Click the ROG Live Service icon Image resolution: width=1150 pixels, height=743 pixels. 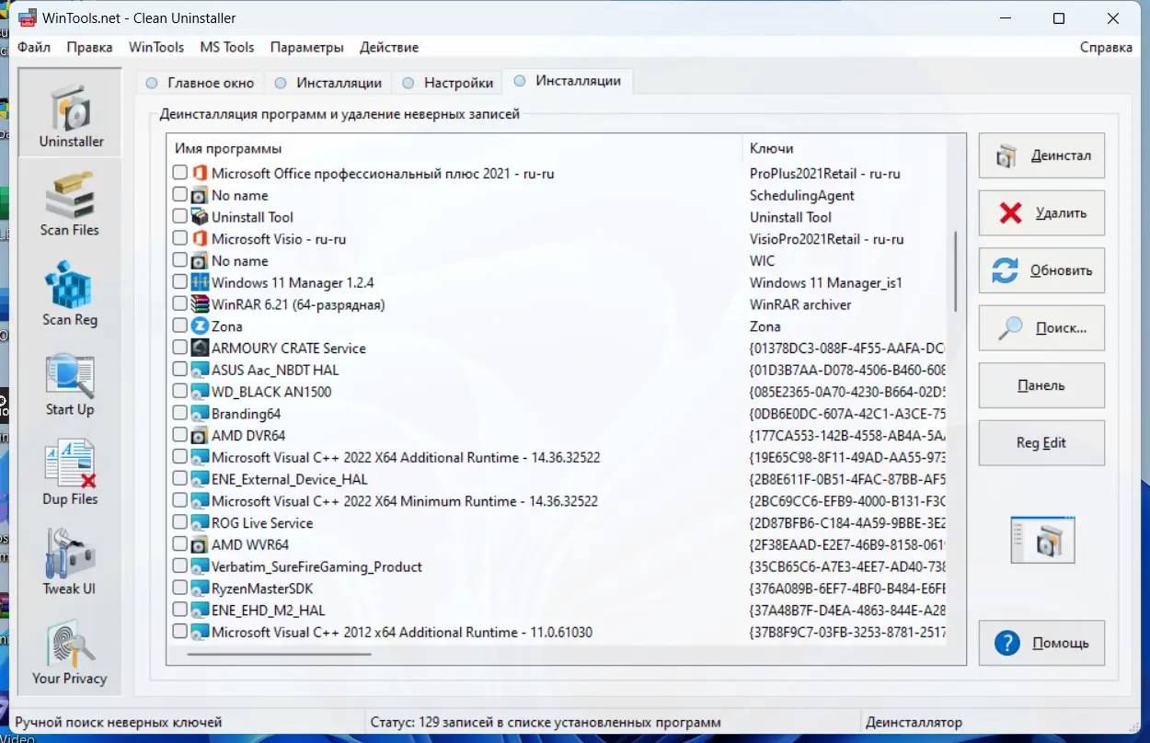coord(200,523)
